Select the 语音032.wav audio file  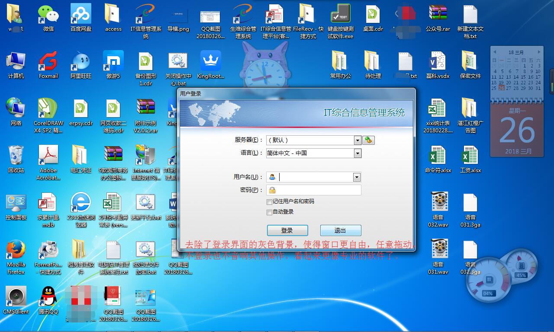pos(438,210)
